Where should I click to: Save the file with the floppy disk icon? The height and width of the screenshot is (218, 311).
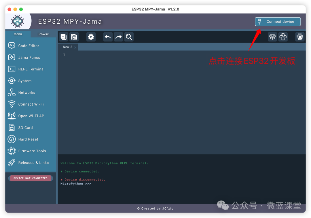[x=74, y=37]
